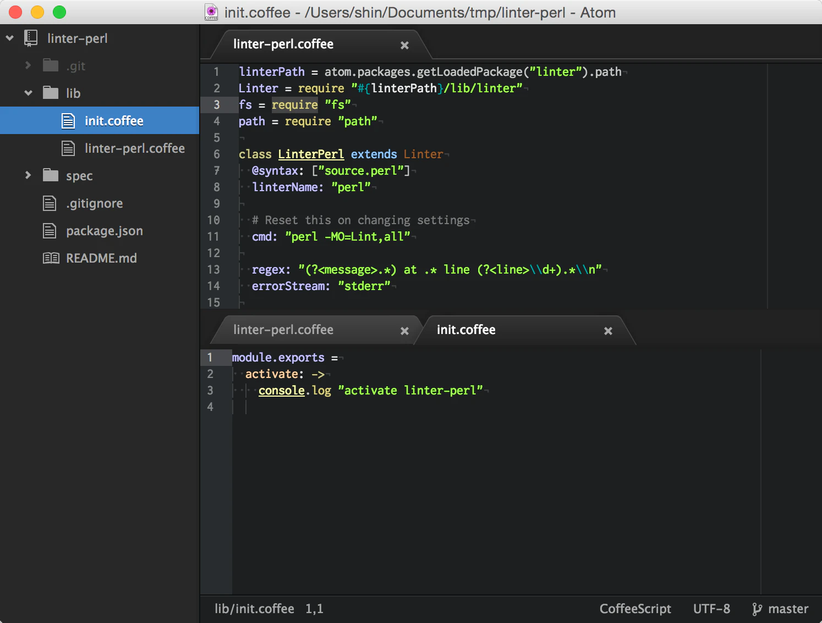Click the README.md book icon
This screenshot has height=623, width=822.
click(x=51, y=258)
